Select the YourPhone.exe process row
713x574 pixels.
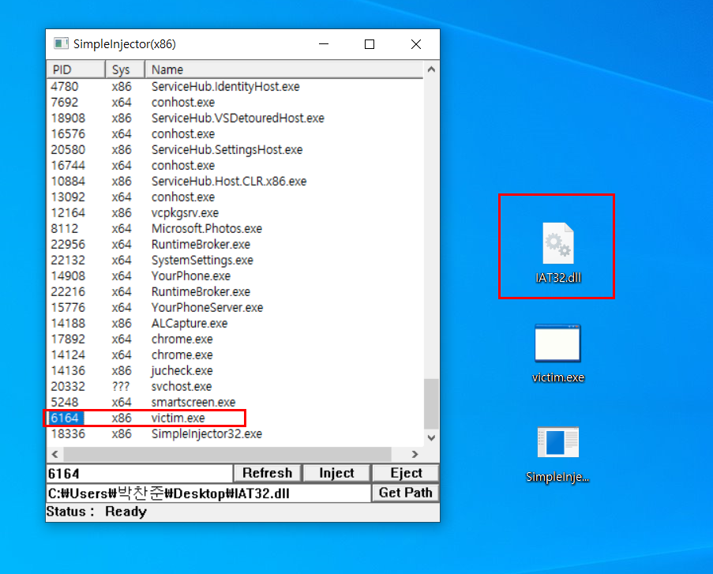pos(235,276)
